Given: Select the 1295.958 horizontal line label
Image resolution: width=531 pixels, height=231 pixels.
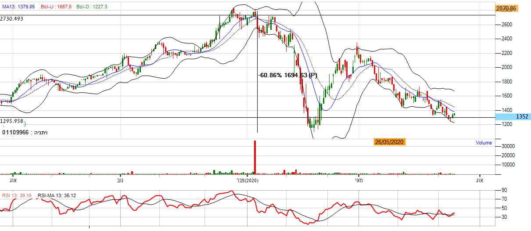Looking at the screenshot, I should click(12, 120).
